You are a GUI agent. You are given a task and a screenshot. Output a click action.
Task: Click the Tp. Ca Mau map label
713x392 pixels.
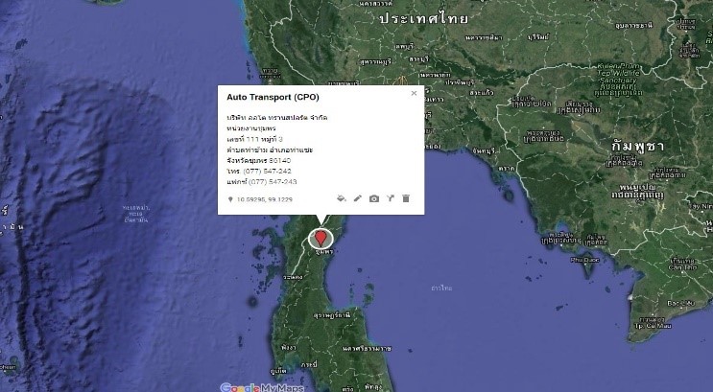coord(653,326)
